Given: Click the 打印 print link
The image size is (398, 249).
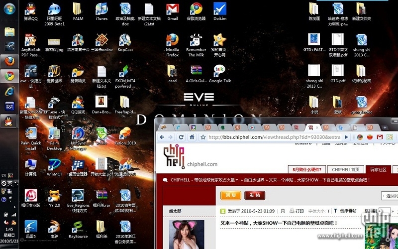Looking at the screenshot, I should tap(297, 211).
